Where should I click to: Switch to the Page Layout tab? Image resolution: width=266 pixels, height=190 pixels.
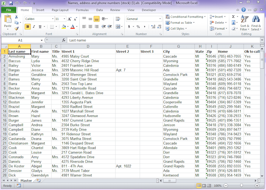pos(60,10)
